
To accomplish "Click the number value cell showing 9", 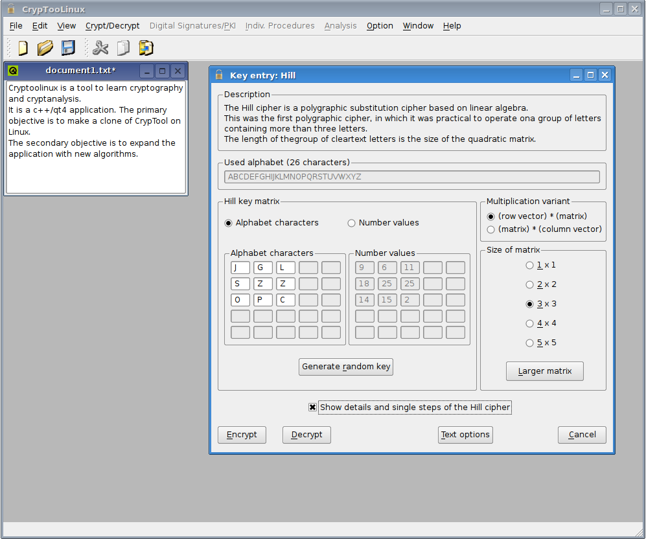I will 365,268.
